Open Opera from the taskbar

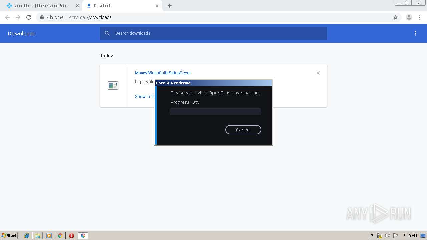point(71,236)
